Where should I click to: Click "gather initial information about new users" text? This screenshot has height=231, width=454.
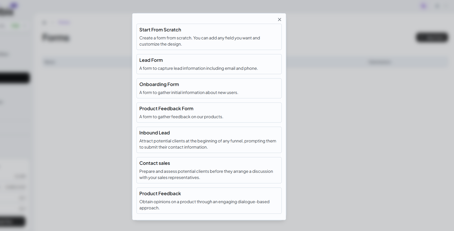coord(189,93)
